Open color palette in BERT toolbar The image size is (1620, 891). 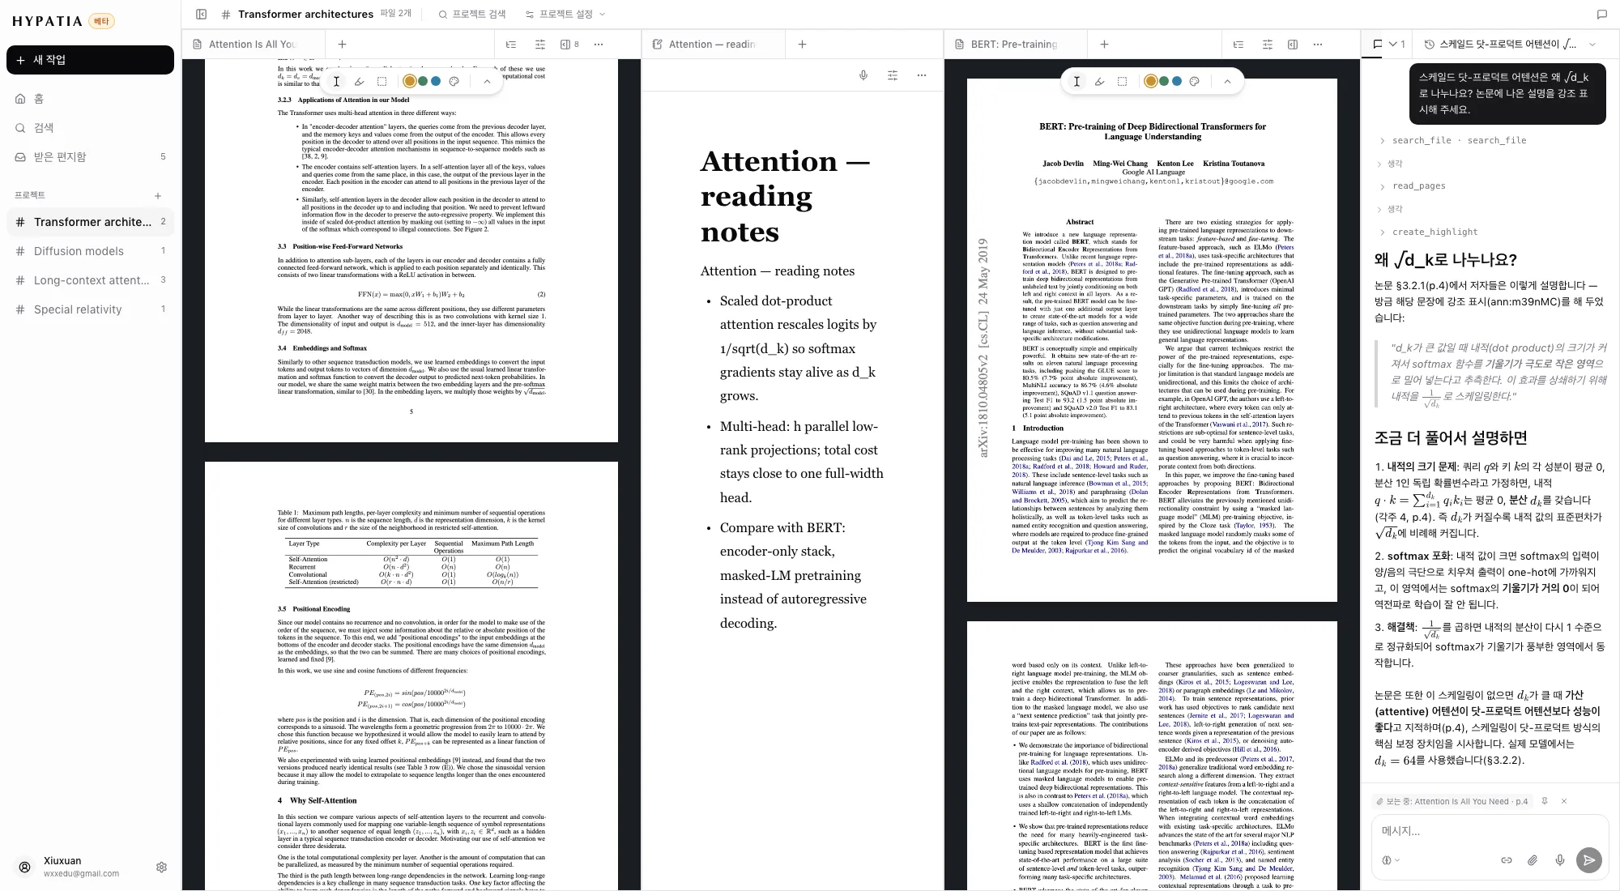1195,81
